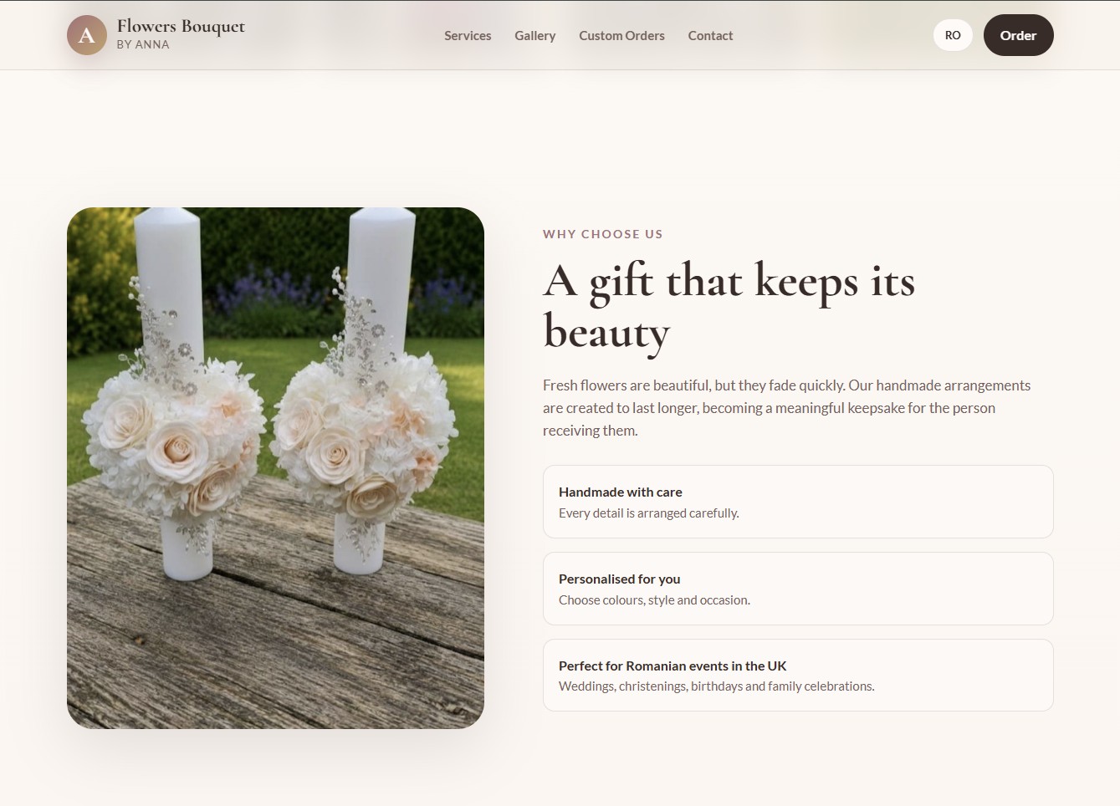The height and width of the screenshot is (806, 1120).
Task: Select the 'WHY CHOOSE US' label
Action: [602, 234]
